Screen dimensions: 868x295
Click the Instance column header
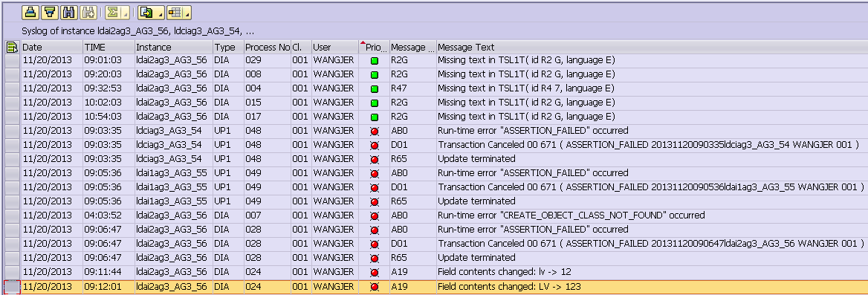click(x=174, y=48)
